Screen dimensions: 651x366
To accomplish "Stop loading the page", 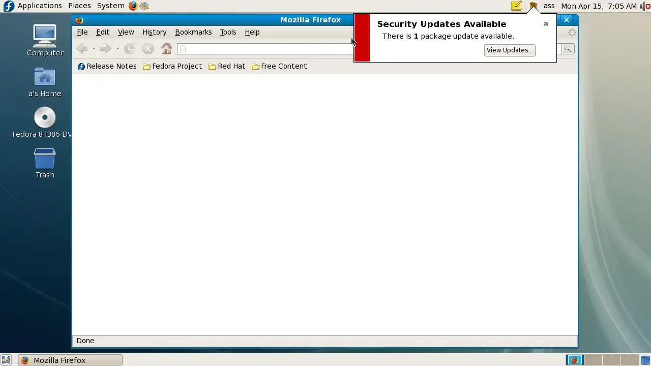I will click(148, 49).
